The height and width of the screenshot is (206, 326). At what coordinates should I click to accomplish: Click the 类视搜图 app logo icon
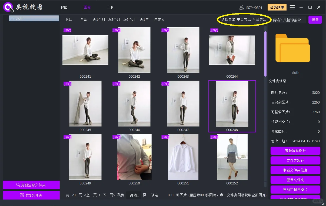(8, 7)
